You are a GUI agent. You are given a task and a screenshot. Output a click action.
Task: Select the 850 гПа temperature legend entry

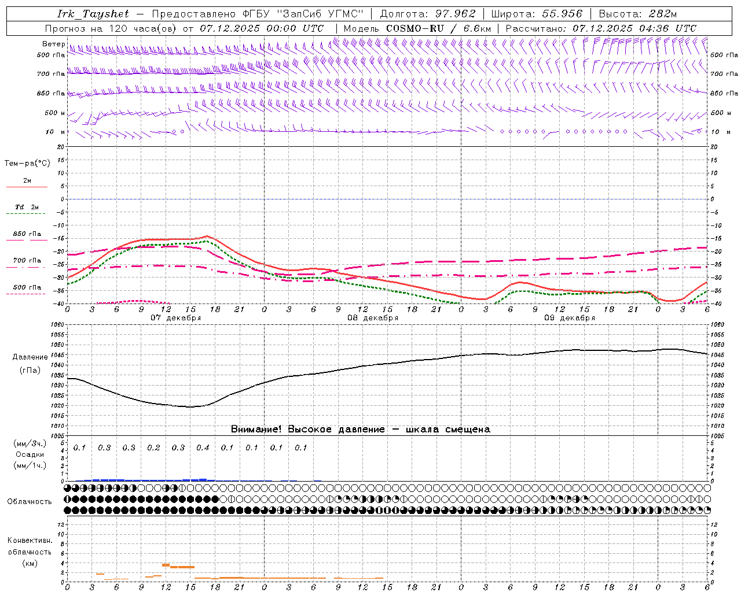point(27,234)
